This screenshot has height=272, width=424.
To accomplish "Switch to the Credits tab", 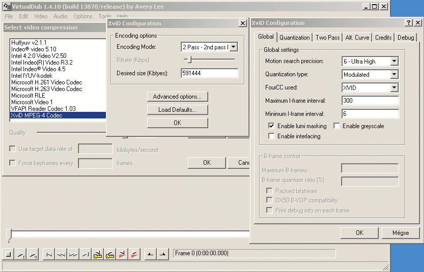I will (383, 38).
